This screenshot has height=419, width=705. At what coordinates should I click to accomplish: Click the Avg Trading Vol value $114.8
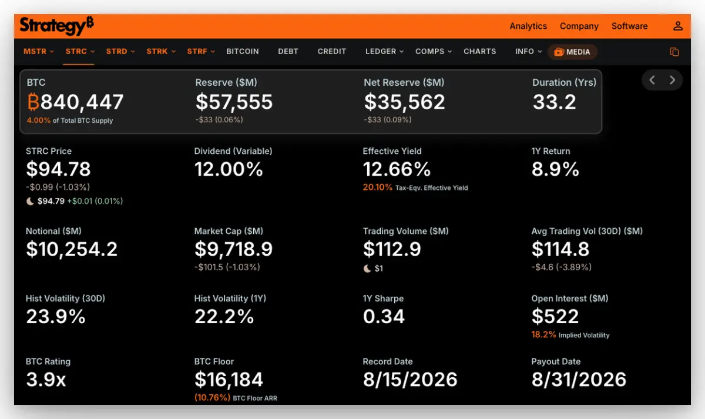coord(560,249)
